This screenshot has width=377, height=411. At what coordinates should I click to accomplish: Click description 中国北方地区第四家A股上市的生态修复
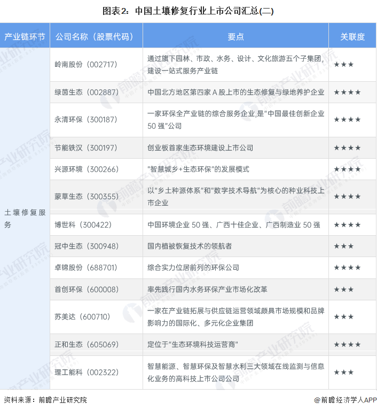point(235,92)
